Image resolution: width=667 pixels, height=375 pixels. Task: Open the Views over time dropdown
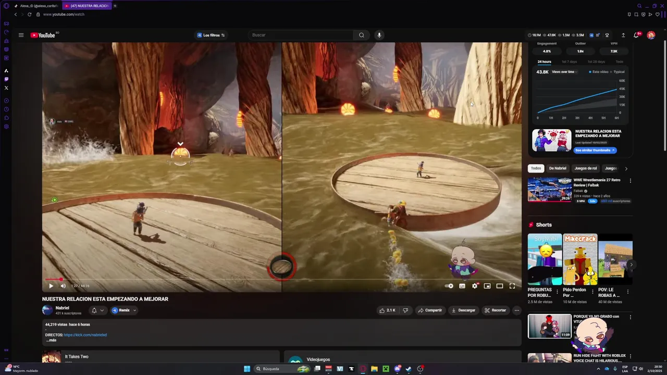coord(564,72)
